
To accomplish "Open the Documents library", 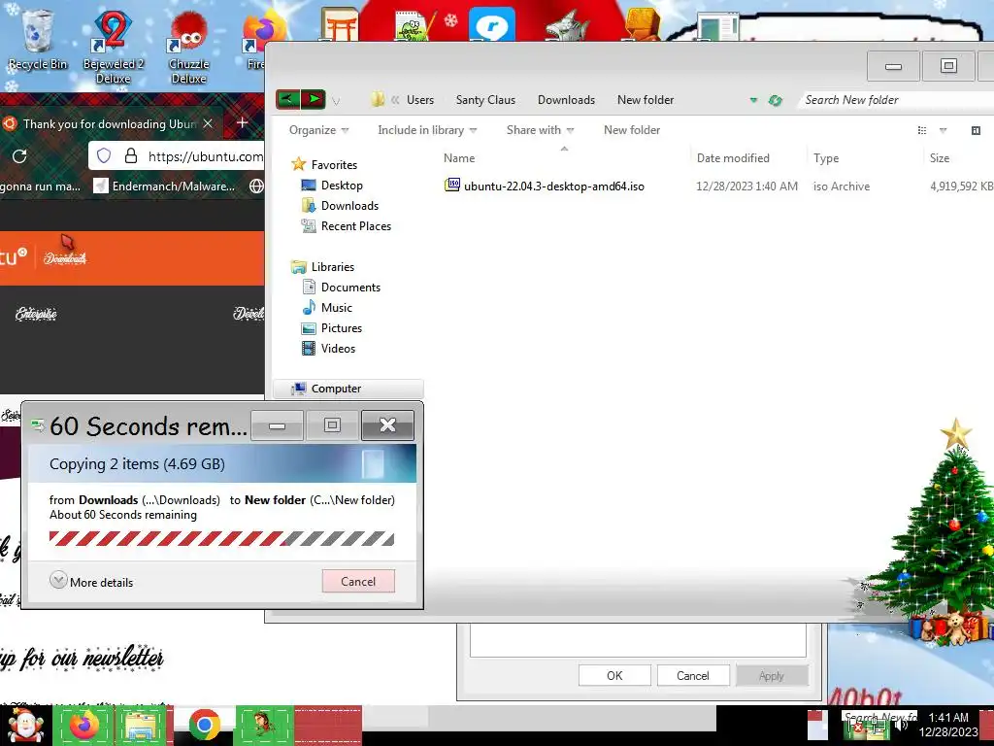I will pyautogui.click(x=349, y=288).
